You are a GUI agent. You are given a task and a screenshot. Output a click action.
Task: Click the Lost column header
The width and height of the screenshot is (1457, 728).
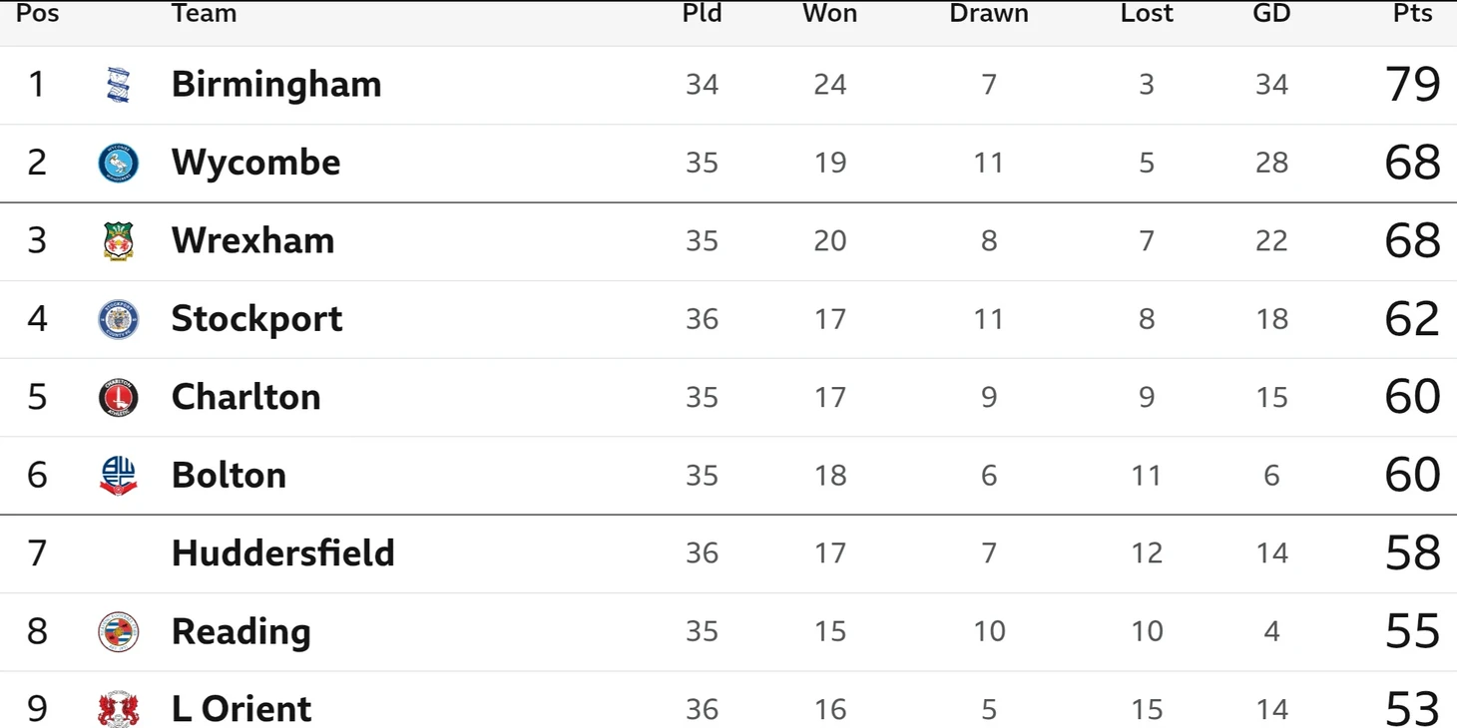[x=1147, y=13]
